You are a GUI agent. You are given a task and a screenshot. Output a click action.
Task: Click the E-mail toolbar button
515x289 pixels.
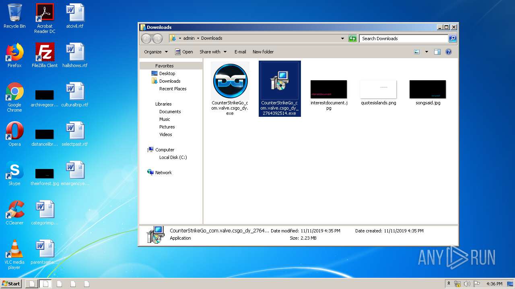[240, 52]
